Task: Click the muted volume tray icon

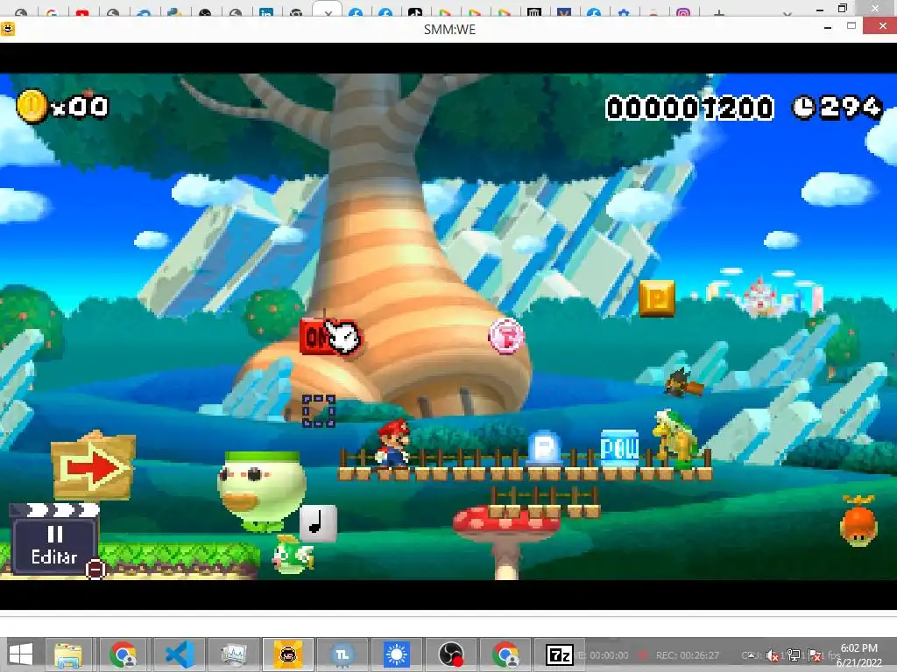Action: [772, 655]
